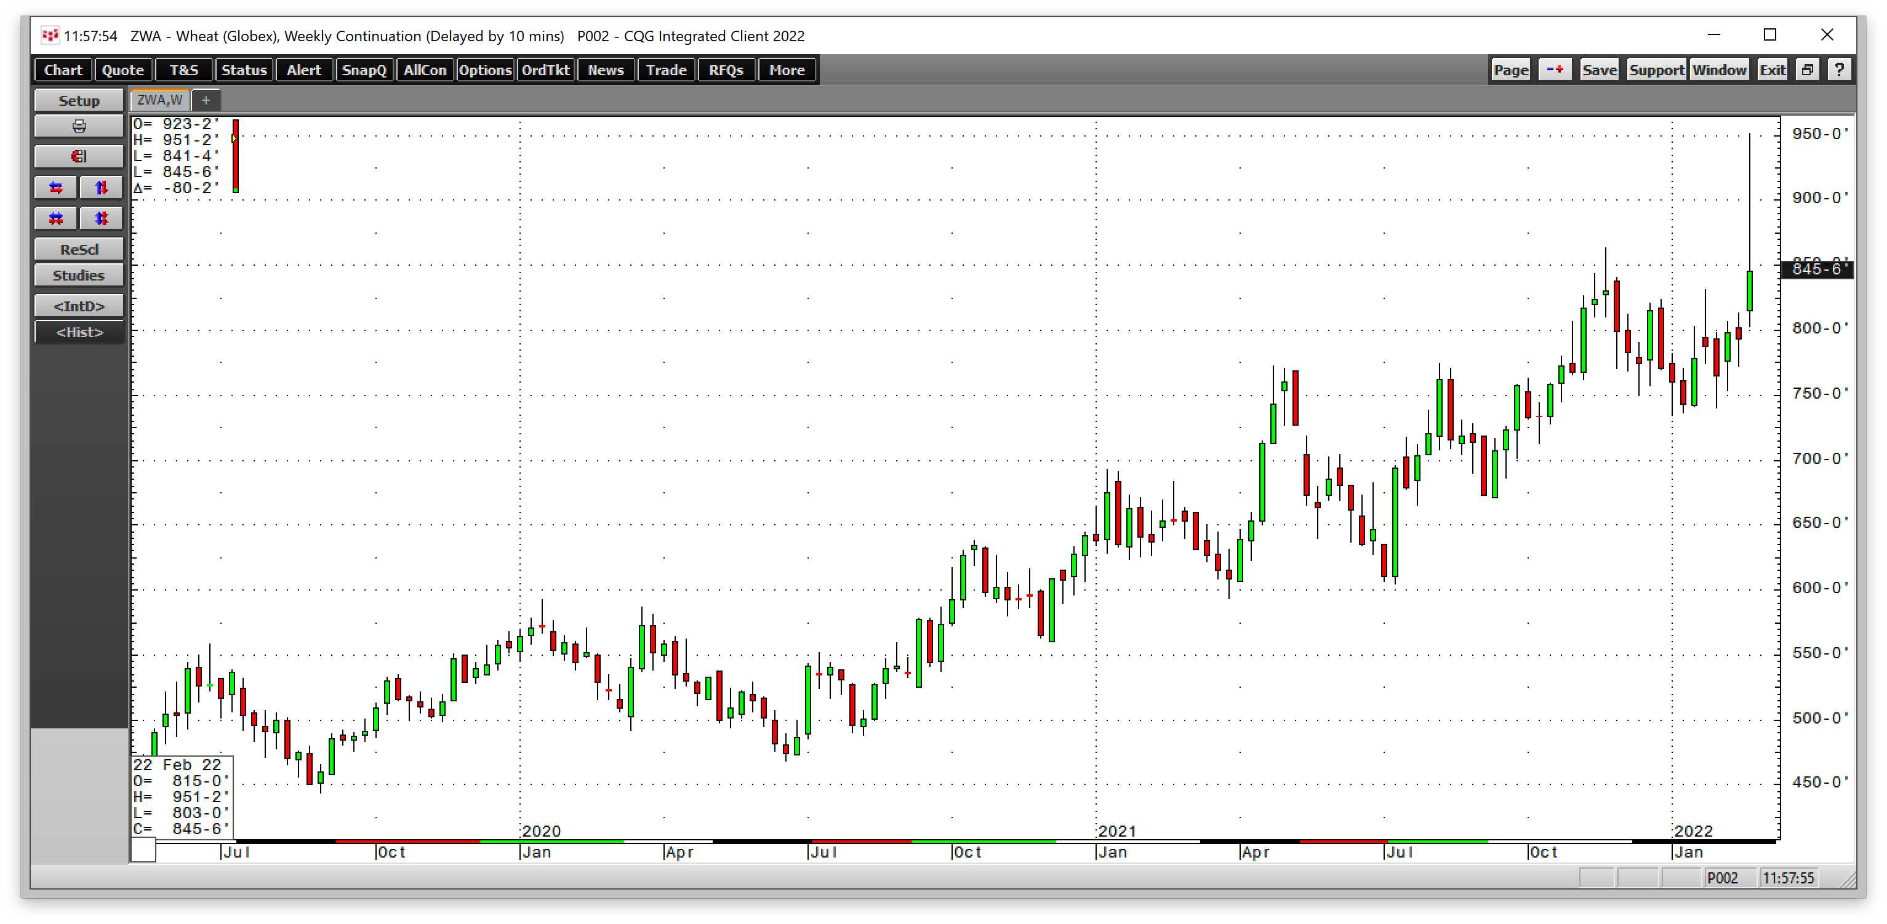Screen dimensions: 1887x924
Task: Toggle the <Hist> historical mode button
Action: pyautogui.click(x=79, y=332)
